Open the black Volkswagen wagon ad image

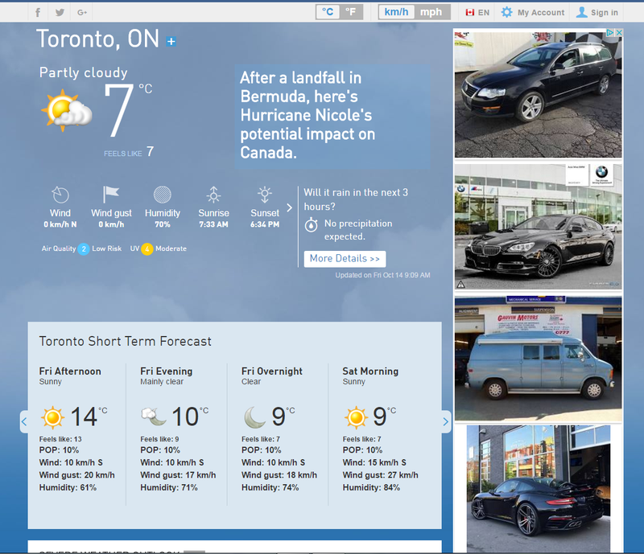click(x=538, y=95)
